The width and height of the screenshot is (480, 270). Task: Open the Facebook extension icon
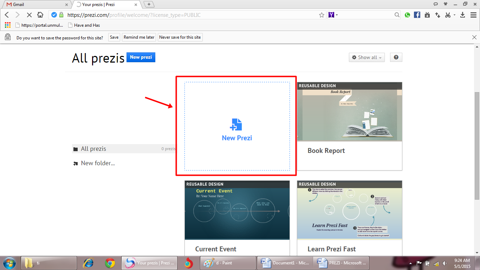[417, 15]
